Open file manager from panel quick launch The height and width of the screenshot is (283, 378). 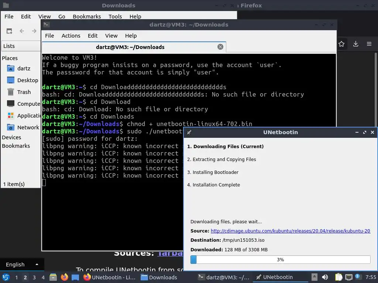point(53,277)
